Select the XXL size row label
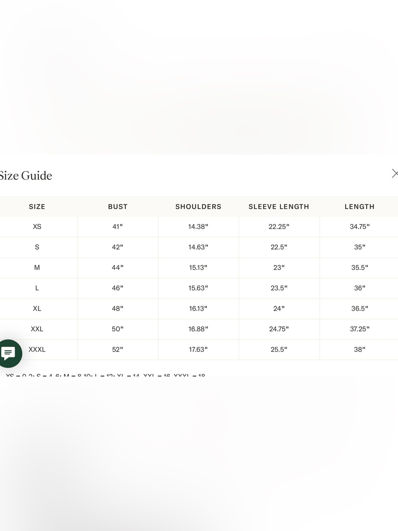Image resolution: width=398 pixels, height=531 pixels. click(x=37, y=329)
